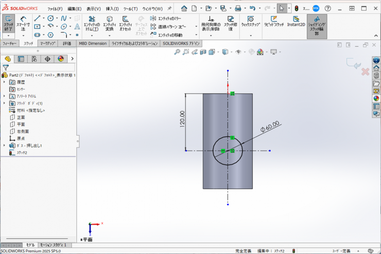The height and width of the screenshot is (254, 381).
Task: Select スケッチ2 in the feature tree
Action: click(22, 153)
